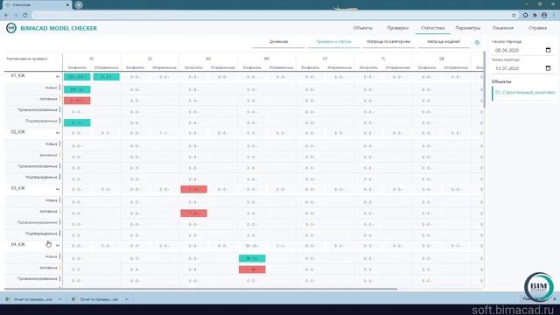Collapse the 04_ check group chevron
Viewport: 560px width, 315px height.
[58, 245]
